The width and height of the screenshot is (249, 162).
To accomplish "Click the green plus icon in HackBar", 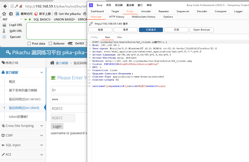I will pyautogui.click(x=30, y=19).
